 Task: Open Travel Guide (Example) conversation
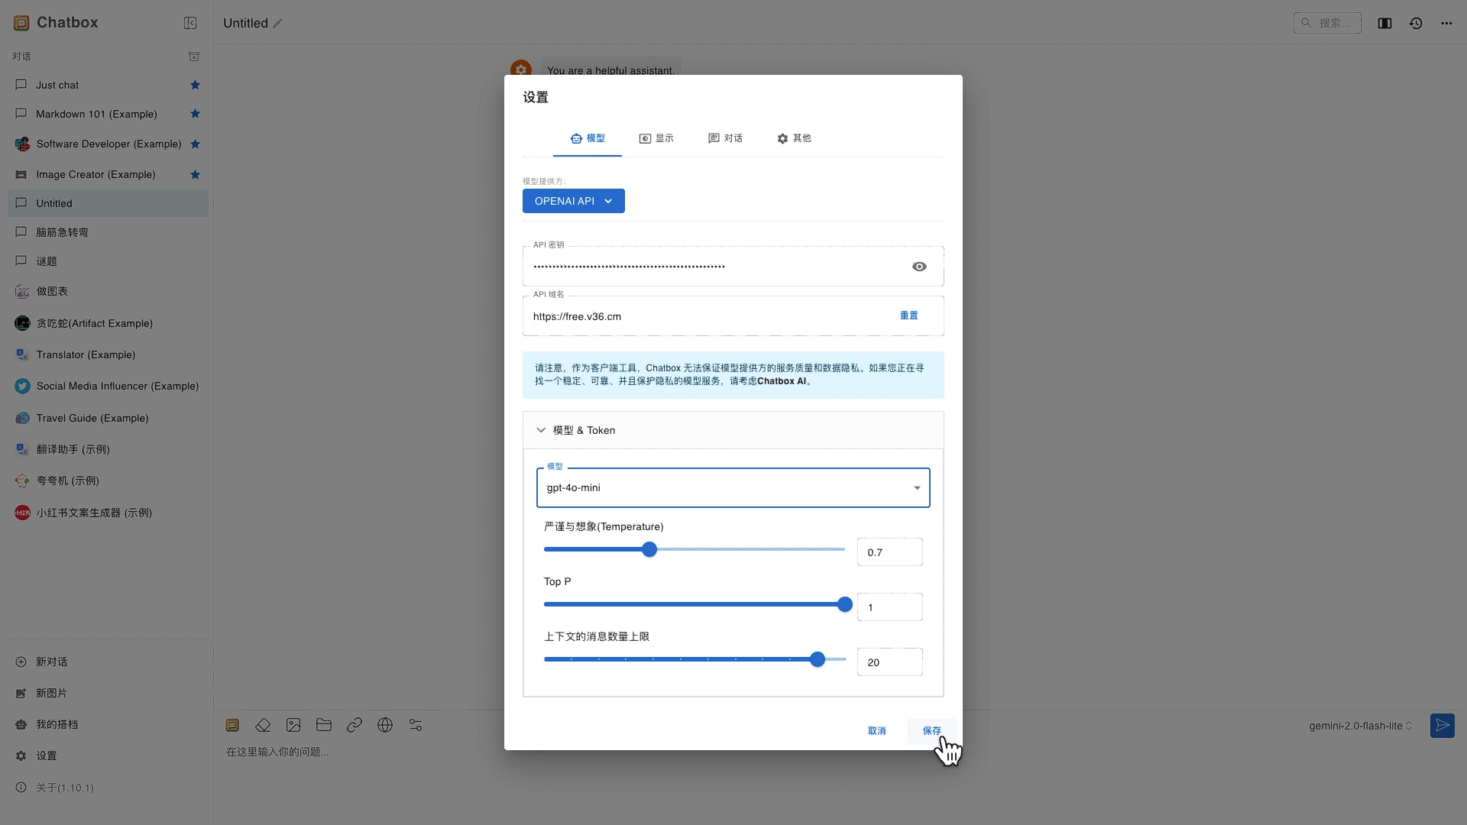pos(108,418)
